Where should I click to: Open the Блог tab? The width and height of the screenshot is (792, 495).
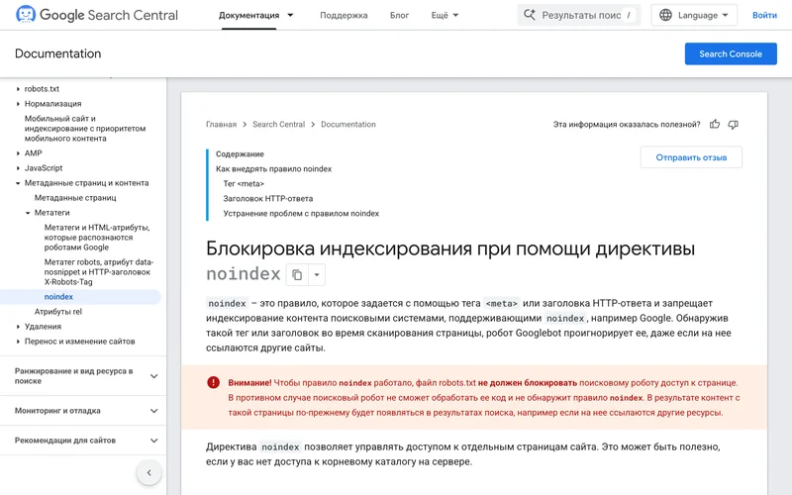[399, 15]
